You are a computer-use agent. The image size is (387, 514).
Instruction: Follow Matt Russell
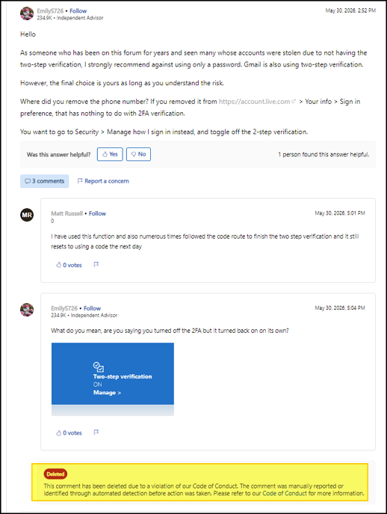pyautogui.click(x=97, y=213)
